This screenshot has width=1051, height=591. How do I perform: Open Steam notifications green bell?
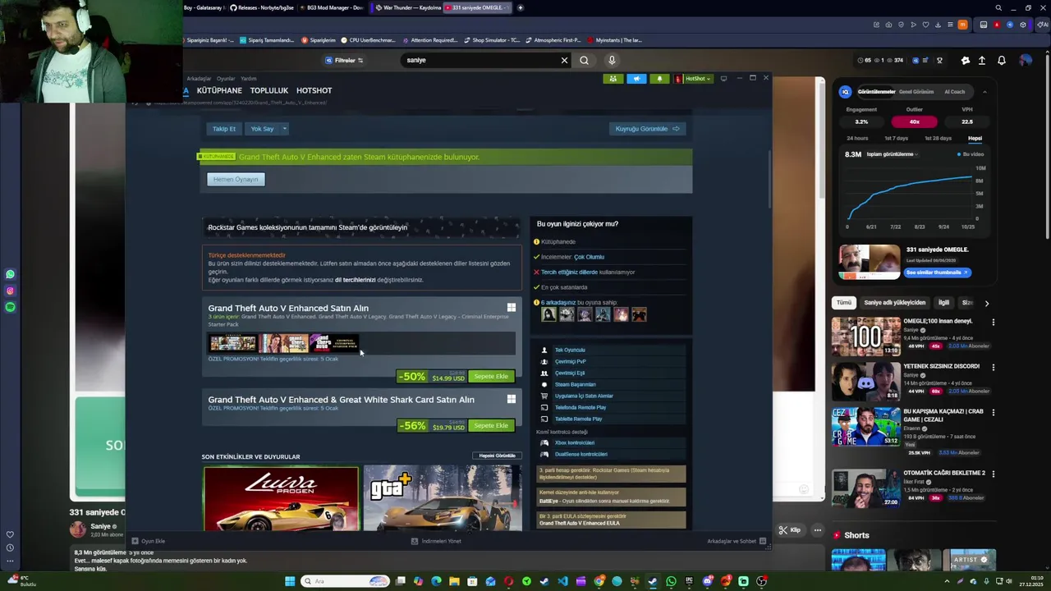point(659,79)
